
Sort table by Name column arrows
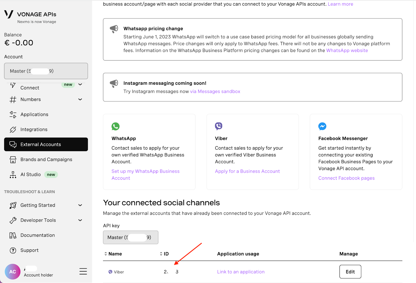[x=106, y=254]
